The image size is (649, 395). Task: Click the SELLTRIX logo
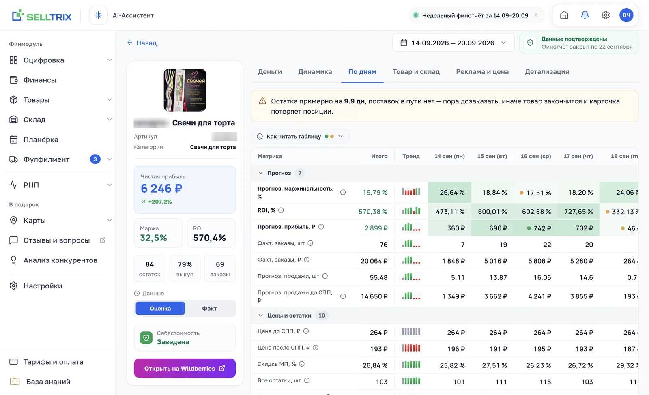tap(42, 16)
